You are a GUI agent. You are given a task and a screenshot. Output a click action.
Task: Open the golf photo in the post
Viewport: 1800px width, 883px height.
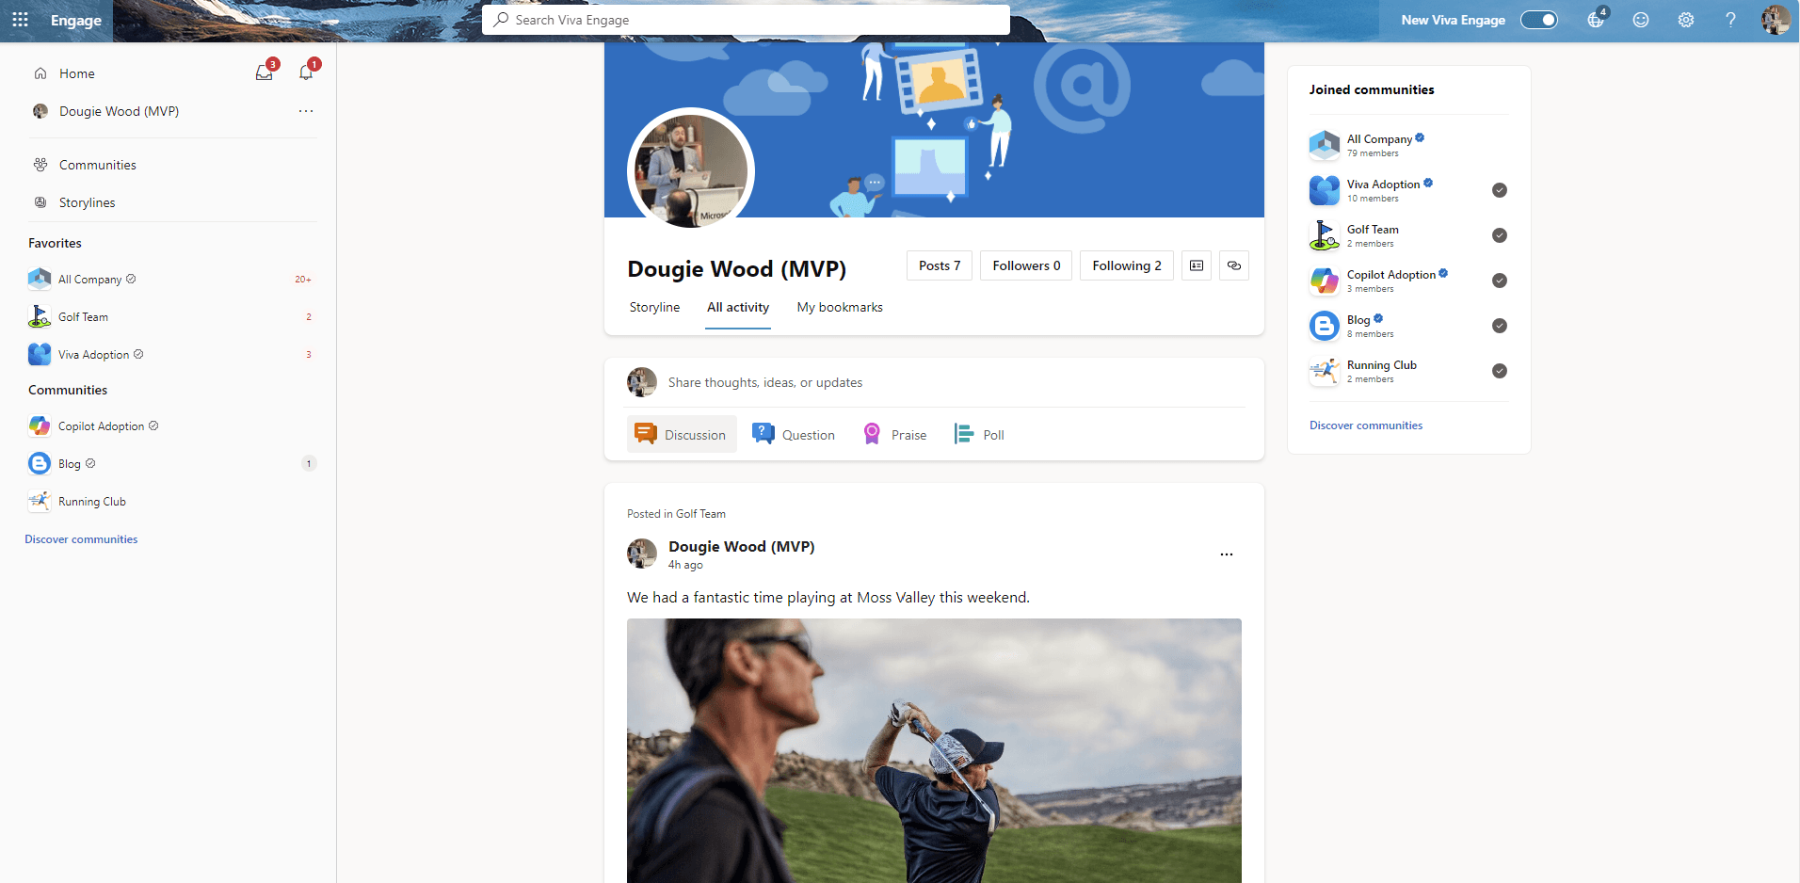pos(934,750)
